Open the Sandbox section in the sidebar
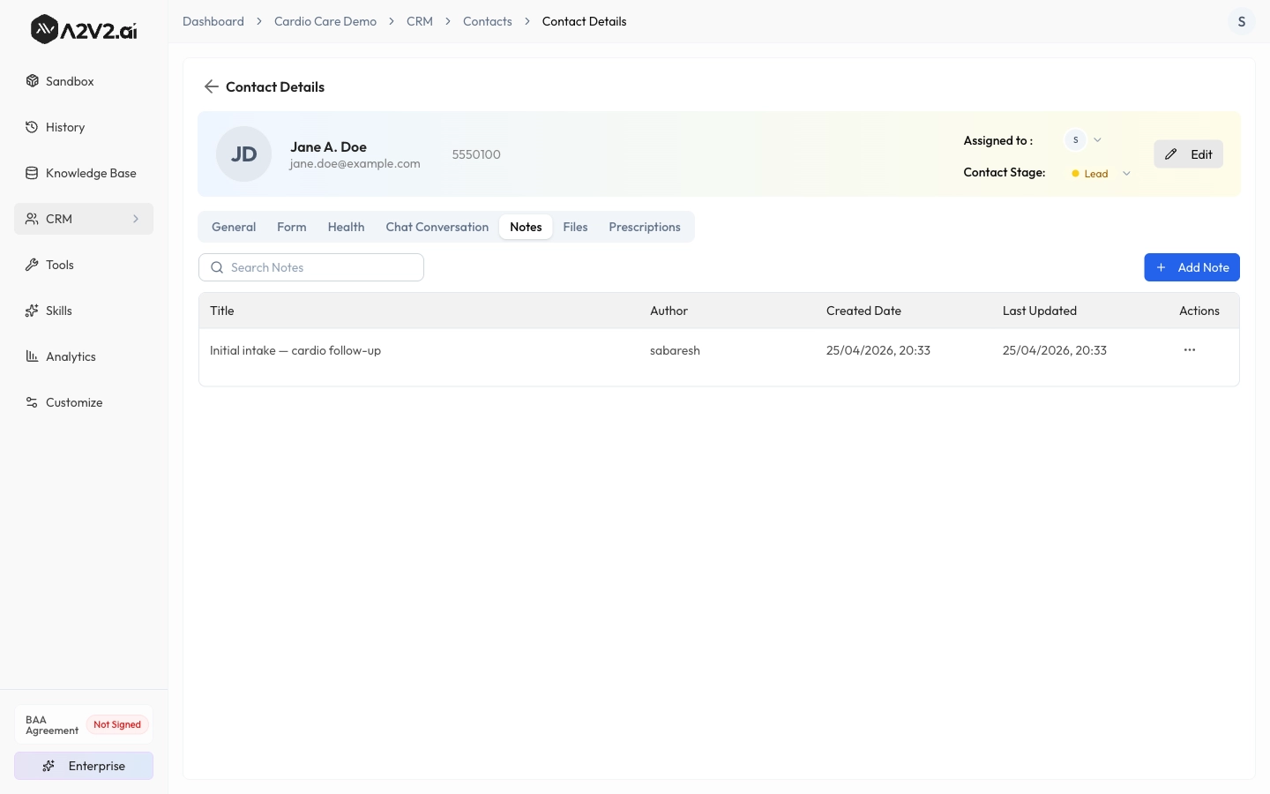Image resolution: width=1270 pixels, height=794 pixels. [69, 81]
